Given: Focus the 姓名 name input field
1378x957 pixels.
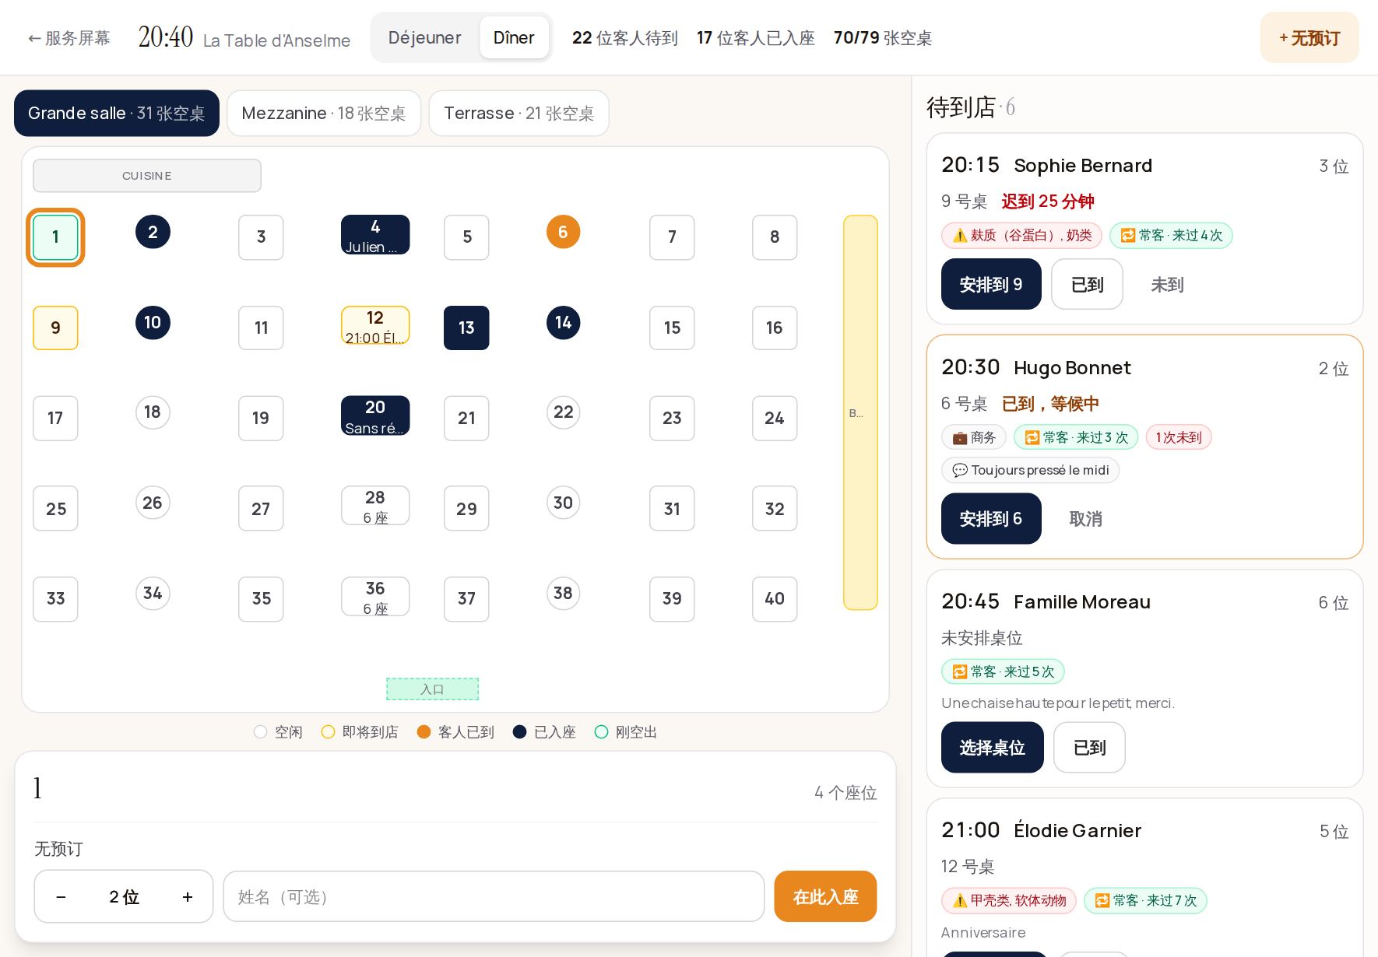Looking at the screenshot, I should [x=494, y=897].
